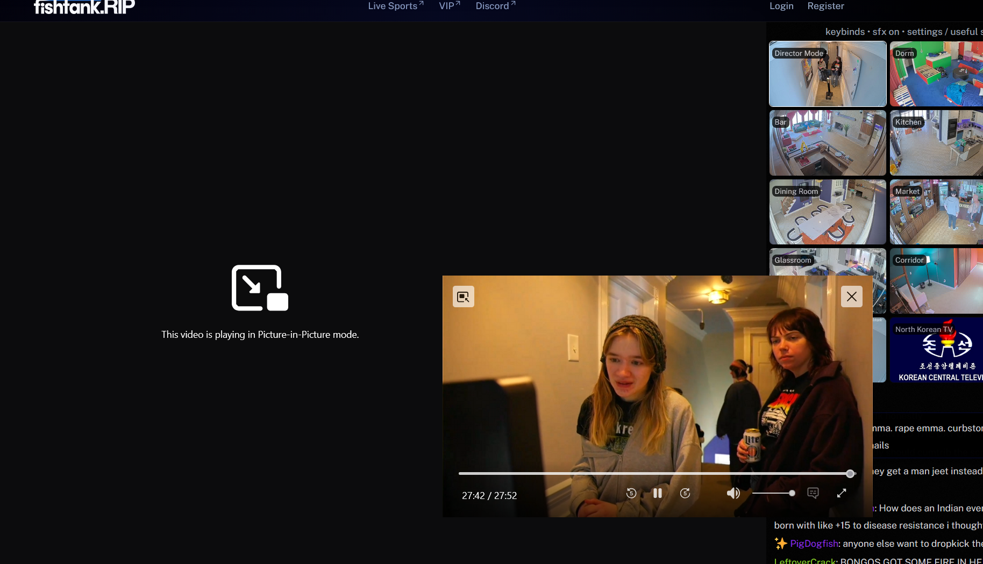The width and height of the screenshot is (983, 564).
Task: Expand the PiP video to fullscreen
Action: [x=842, y=493]
